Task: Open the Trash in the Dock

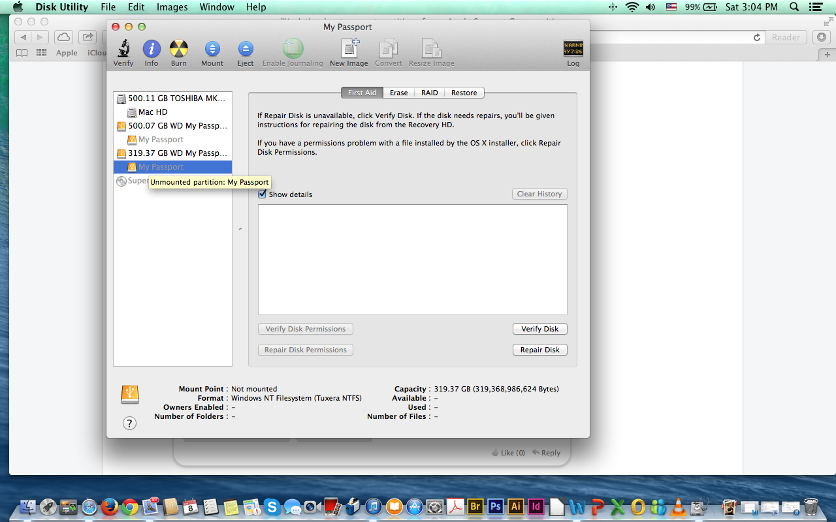Action: coord(811,507)
